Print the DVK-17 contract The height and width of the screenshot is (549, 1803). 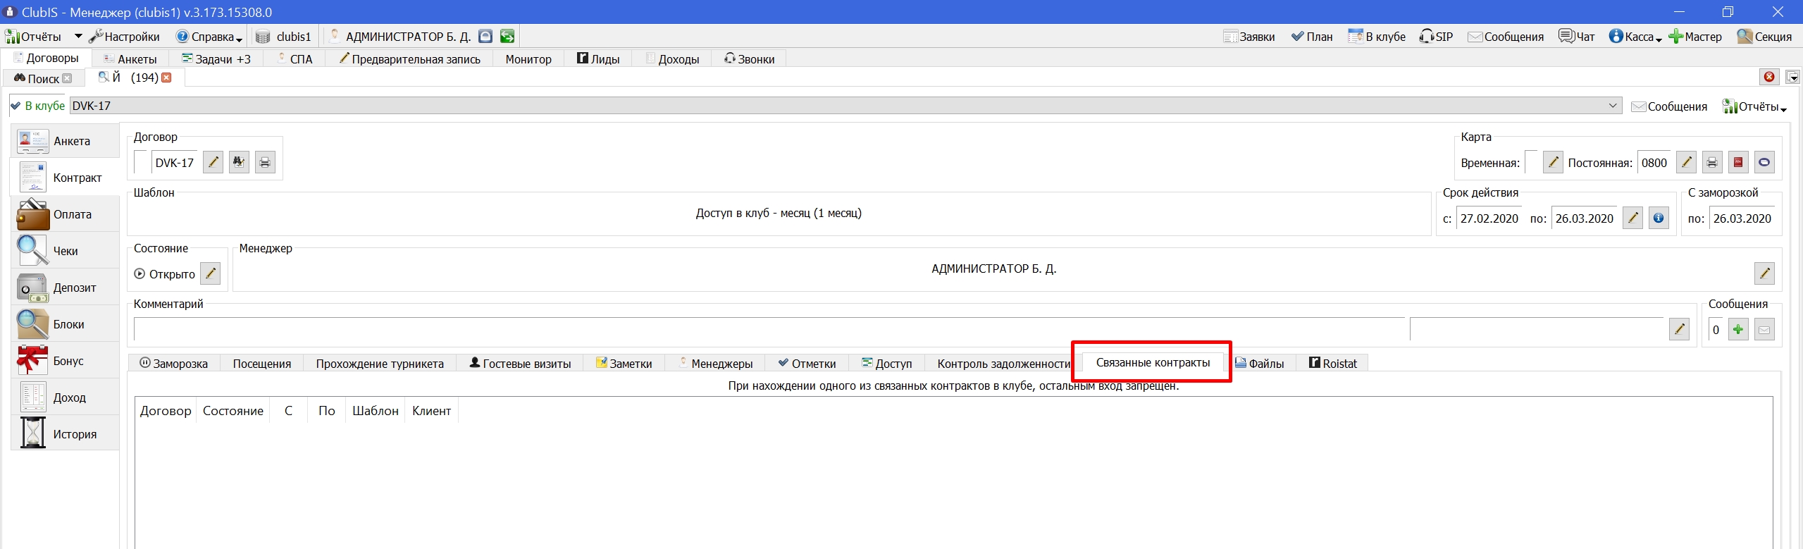(265, 163)
